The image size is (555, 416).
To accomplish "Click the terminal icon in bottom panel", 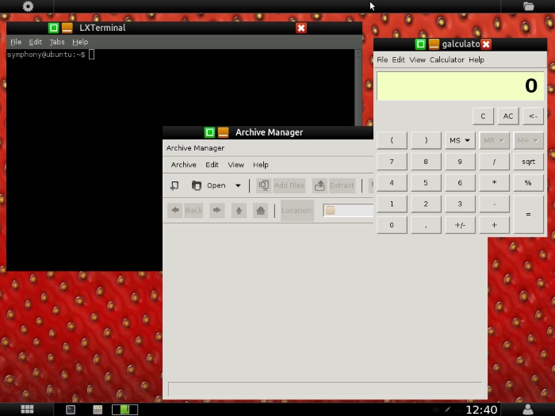I will coord(71,410).
